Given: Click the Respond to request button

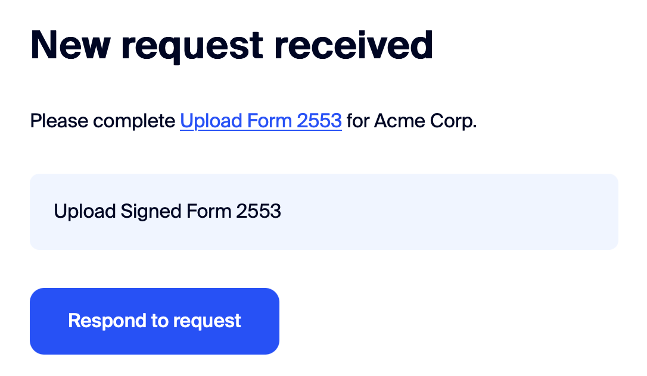Looking at the screenshot, I should [154, 321].
